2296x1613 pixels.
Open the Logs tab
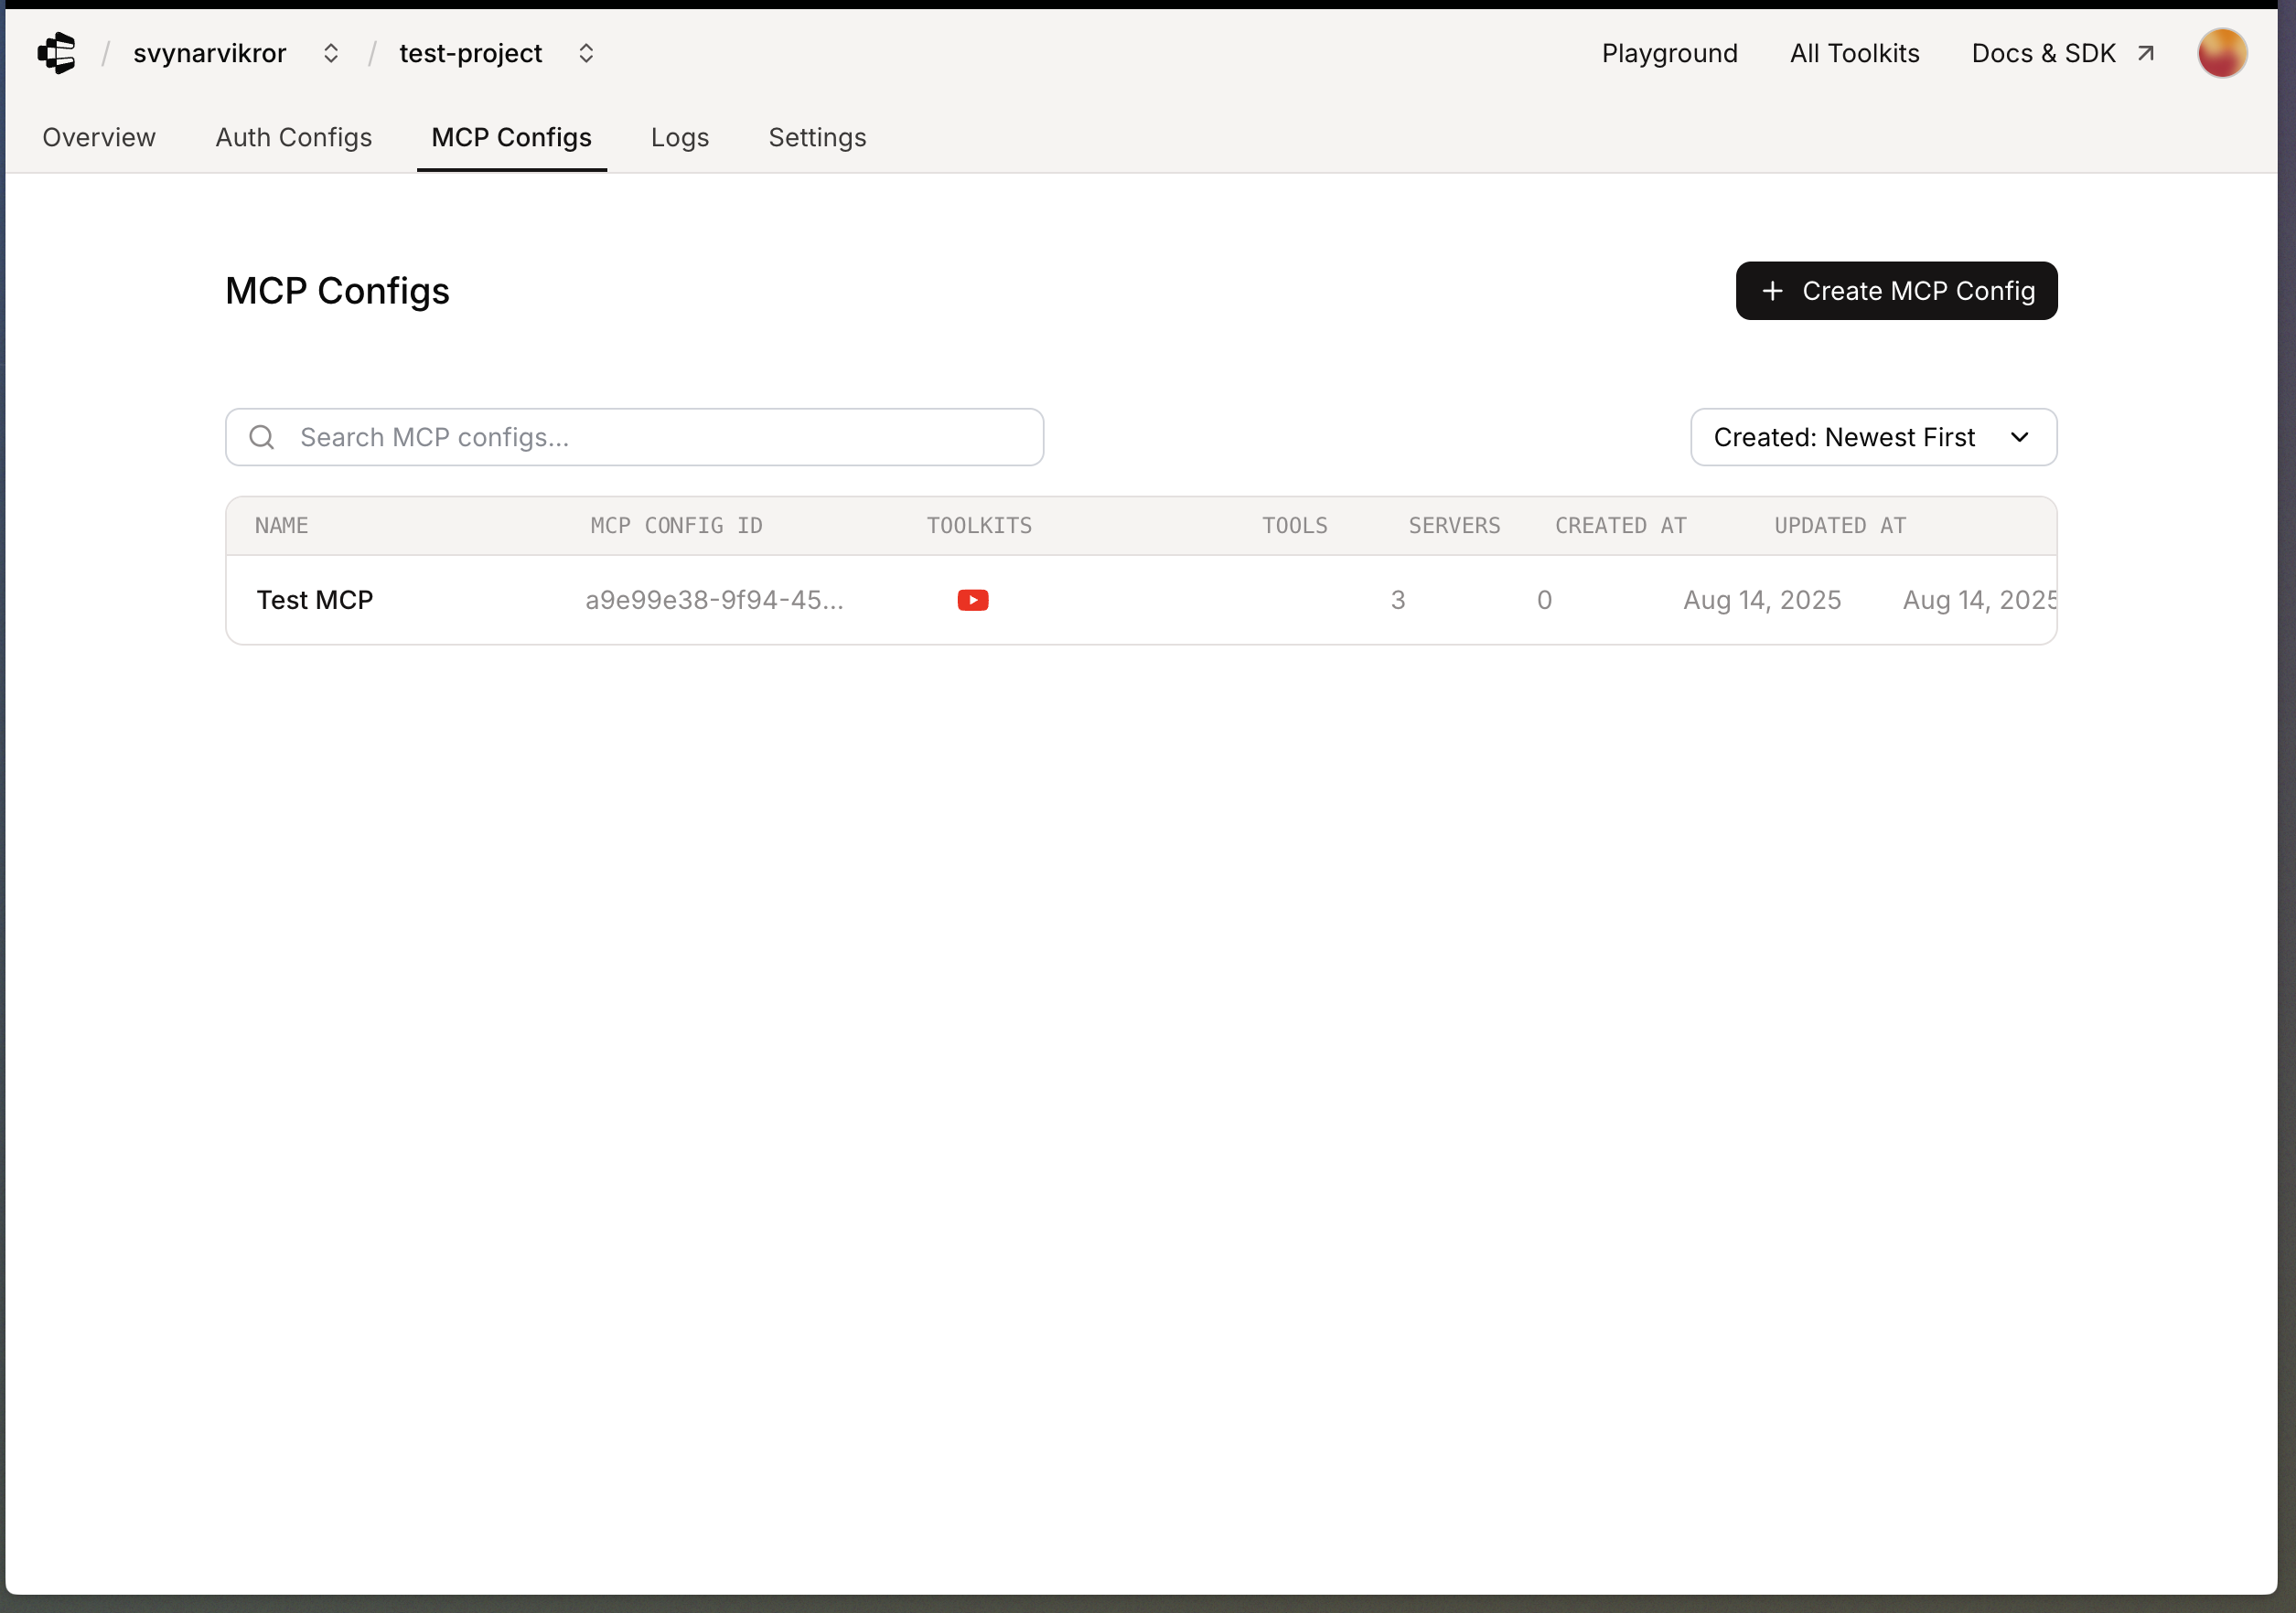[x=679, y=137]
